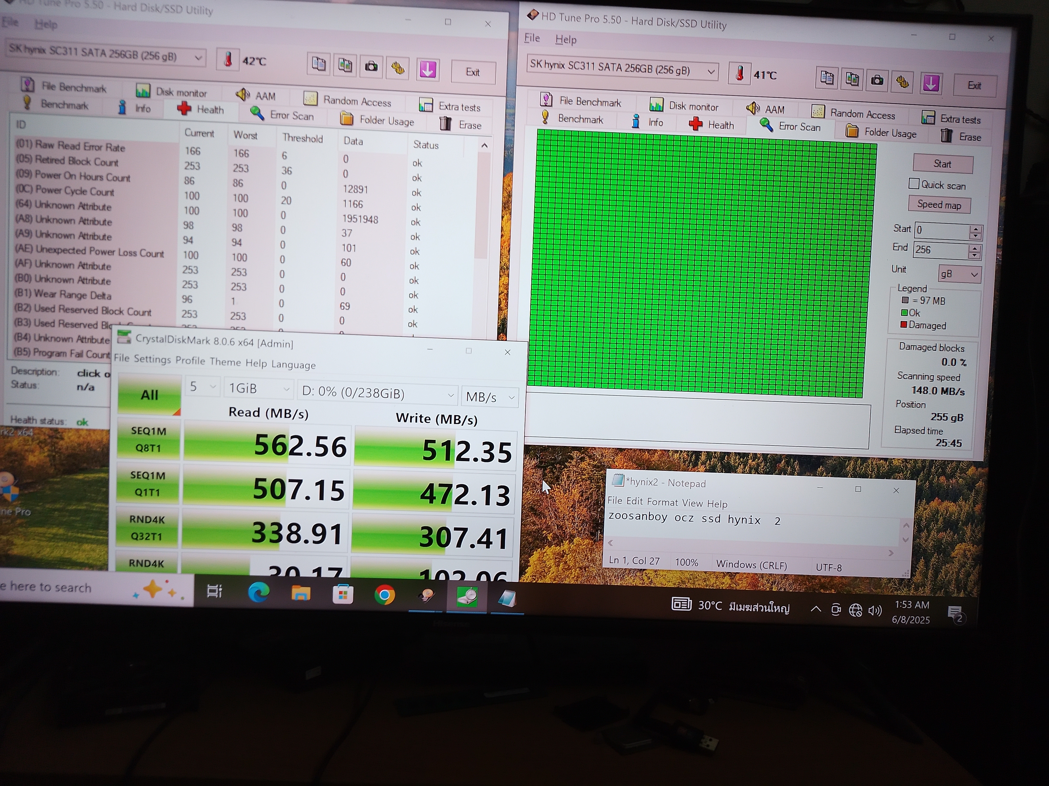Open Unit gB dropdown in Error Scan

[974, 274]
